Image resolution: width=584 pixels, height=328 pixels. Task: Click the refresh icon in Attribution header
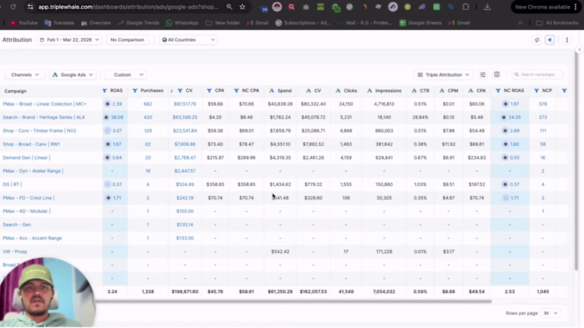pyautogui.click(x=537, y=40)
